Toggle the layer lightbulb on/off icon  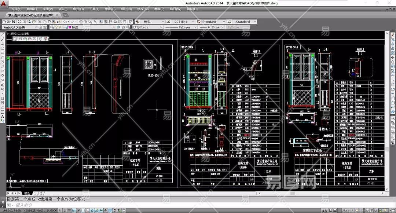[x=56, y=27]
